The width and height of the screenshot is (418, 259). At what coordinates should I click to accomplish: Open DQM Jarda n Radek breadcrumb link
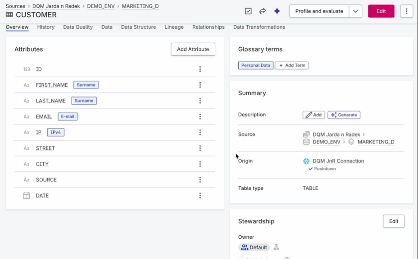coord(56,6)
